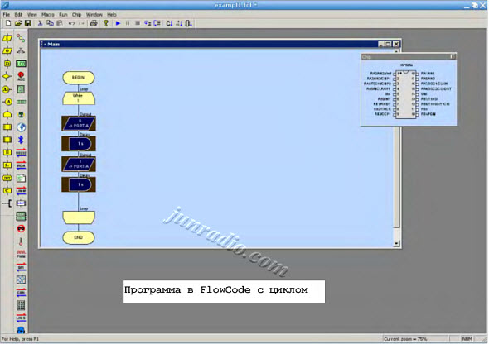Click the Main window vertical scrollbar down arrow

point(397,244)
